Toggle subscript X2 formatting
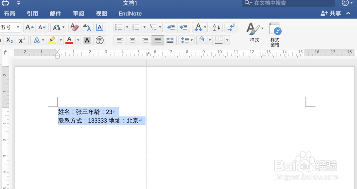The width and height of the screenshot is (357, 189). [x=10, y=40]
